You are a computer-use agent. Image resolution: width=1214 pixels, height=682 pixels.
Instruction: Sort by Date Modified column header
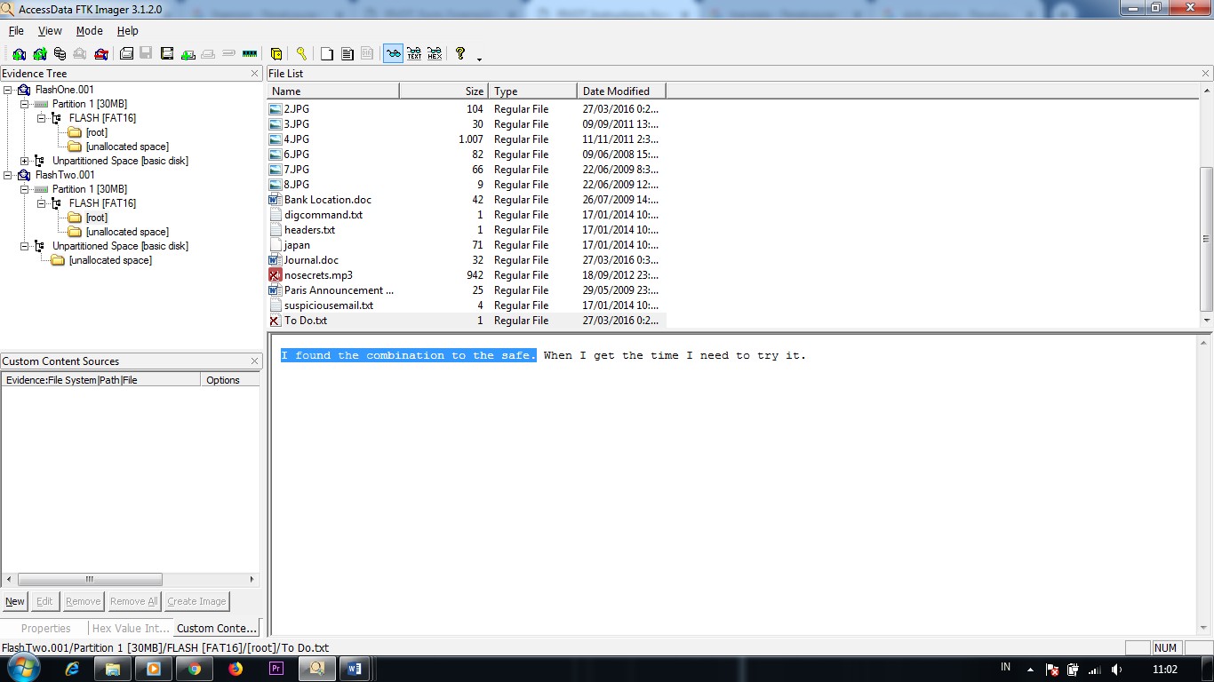point(621,91)
